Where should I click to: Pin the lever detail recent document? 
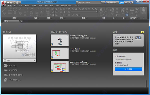[67, 49]
